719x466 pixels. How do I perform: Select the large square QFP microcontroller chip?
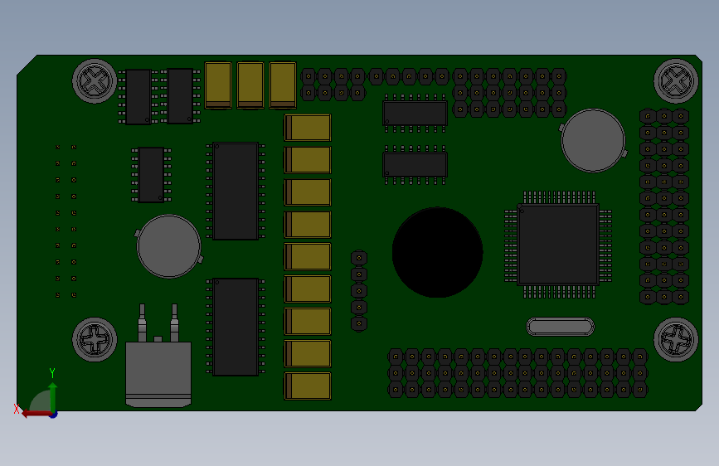pyautogui.click(x=558, y=245)
